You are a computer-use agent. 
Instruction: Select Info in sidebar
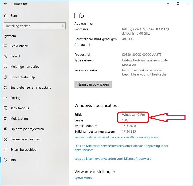13,160
